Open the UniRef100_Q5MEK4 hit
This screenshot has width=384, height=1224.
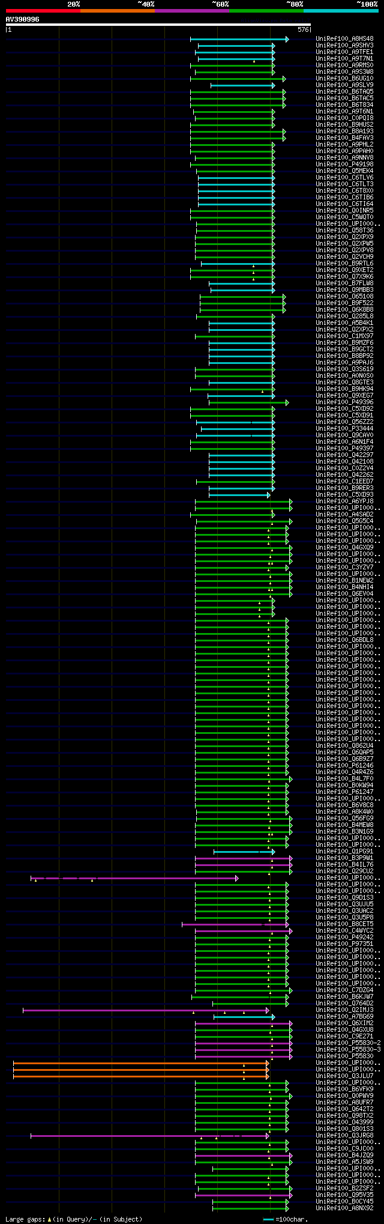(345, 171)
